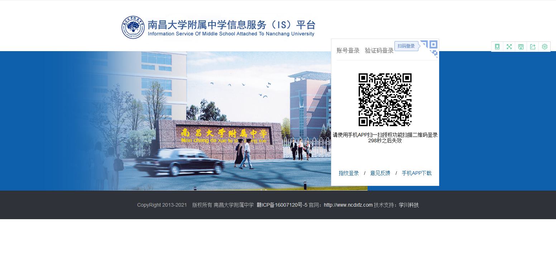Switch to the 账号登录 tab
556x271 pixels.
(348, 50)
